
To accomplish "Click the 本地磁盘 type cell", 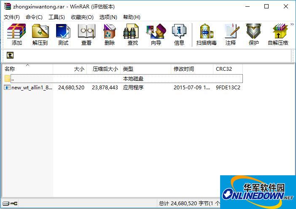I will click(x=133, y=78).
